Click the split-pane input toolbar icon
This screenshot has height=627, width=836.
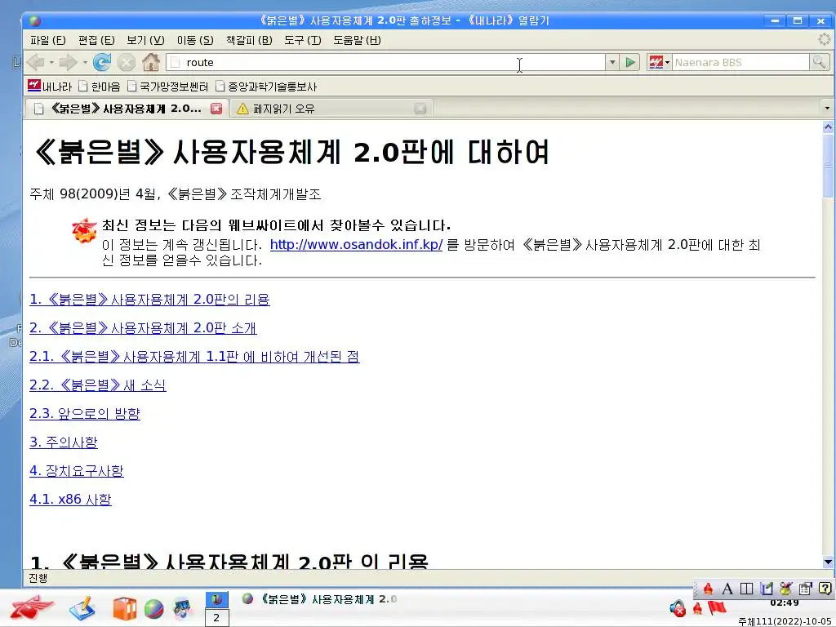pos(746,589)
